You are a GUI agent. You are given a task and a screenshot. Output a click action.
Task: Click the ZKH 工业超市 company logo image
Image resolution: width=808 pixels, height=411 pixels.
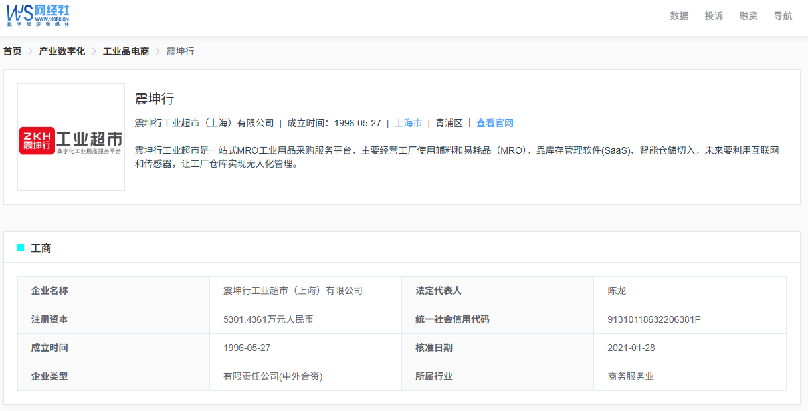(71, 137)
